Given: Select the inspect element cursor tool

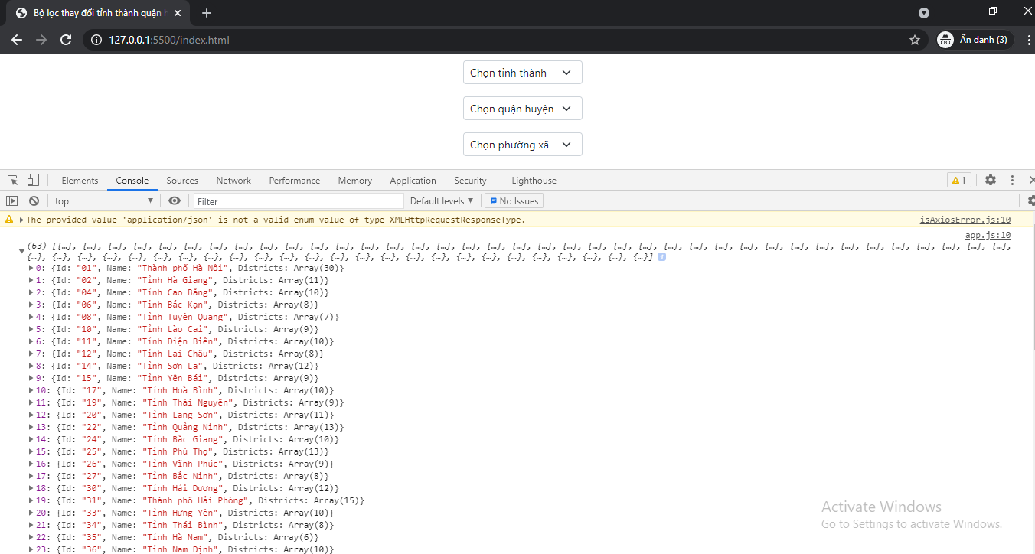Looking at the screenshot, I should click(x=11, y=180).
